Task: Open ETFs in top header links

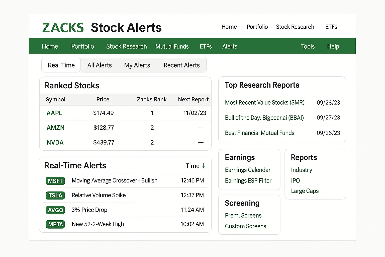Action: tap(331, 27)
